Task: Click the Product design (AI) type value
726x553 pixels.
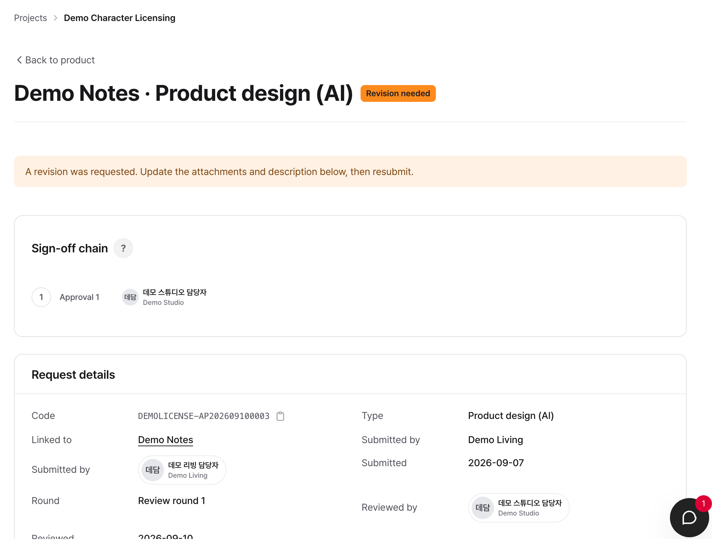Action: tap(511, 415)
